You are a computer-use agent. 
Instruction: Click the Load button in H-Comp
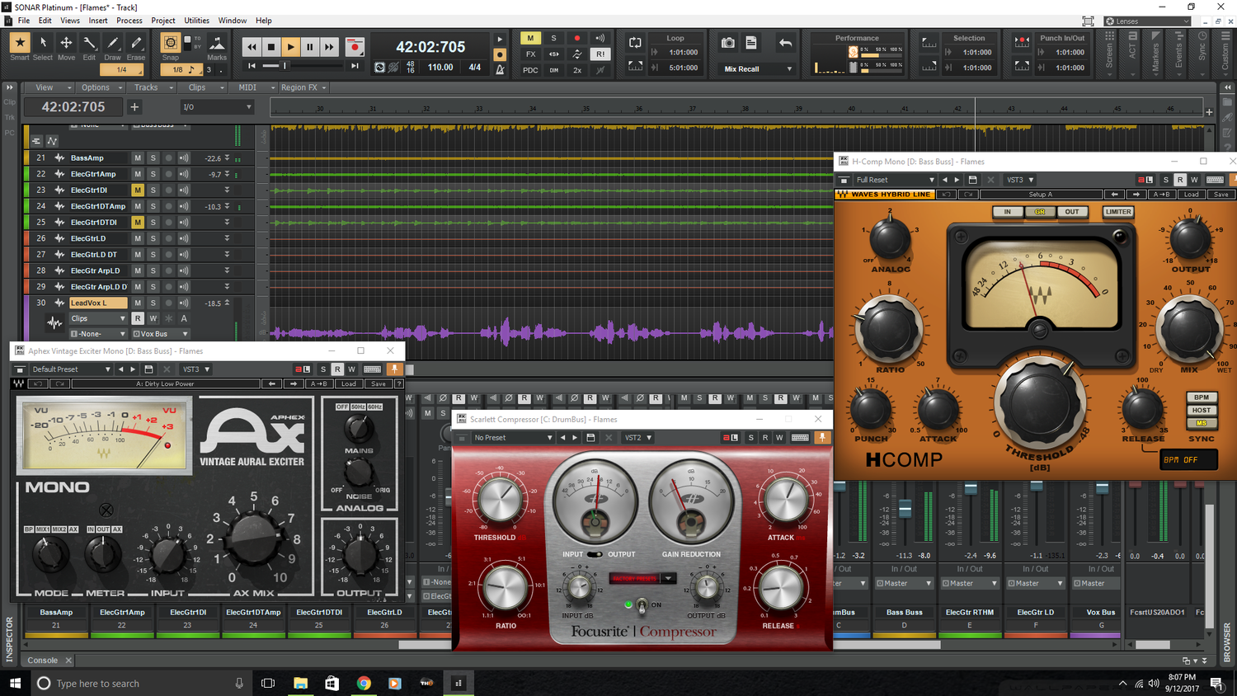[x=1191, y=195]
